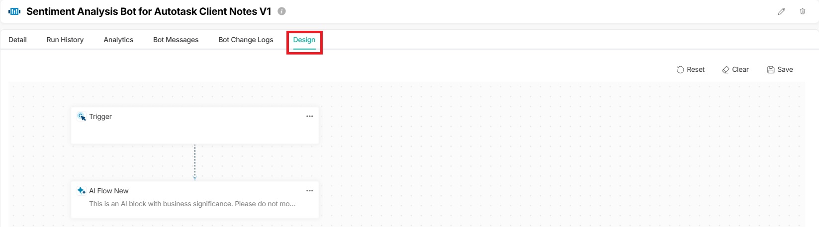Open the Trigger block's three-dot menu
This screenshot has width=819, height=227.
(309, 116)
